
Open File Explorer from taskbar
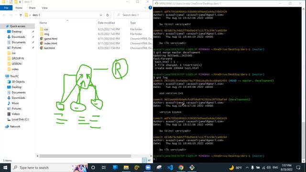click(x=126, y=168)
